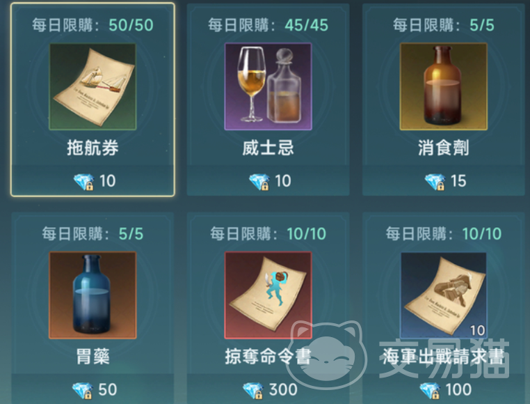Select the 胃藥 blue bottle icon
Viewport: 530px width, 404px height.
pyautogui.click(x=93, y=295)
